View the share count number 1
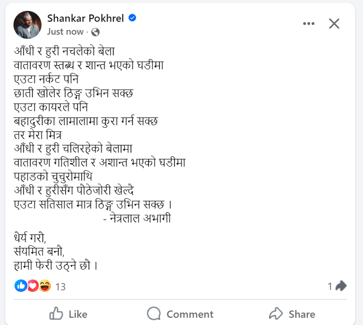This screenshot has width=363, height=325. click(330, 286)
